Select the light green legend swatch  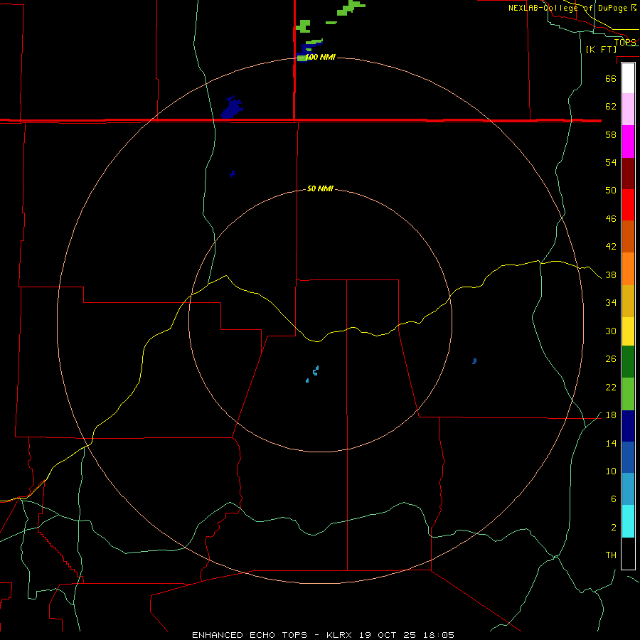[628, 394]
